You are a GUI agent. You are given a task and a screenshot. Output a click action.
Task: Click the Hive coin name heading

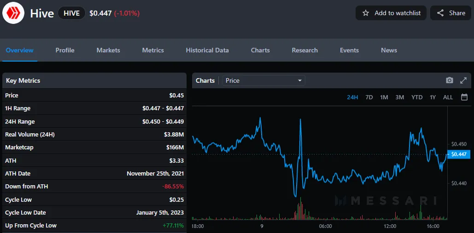pyautogui.click(x=42, y=13)
